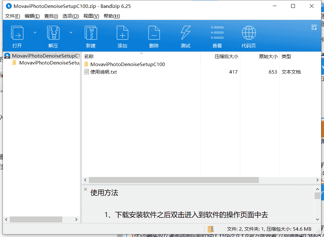The image size is (324, 237).
Task: Sort by the 压缩后大小 column header
Action: [220, 56]
